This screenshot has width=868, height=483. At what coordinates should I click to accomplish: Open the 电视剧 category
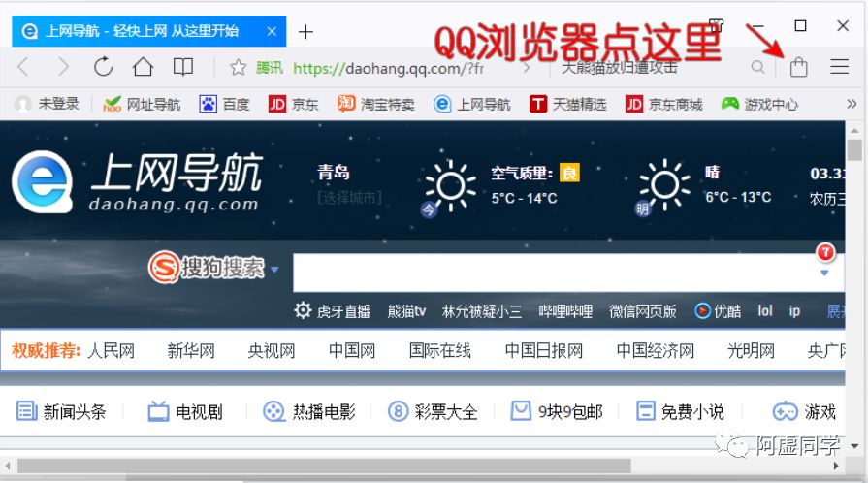[x=185, y=411]
